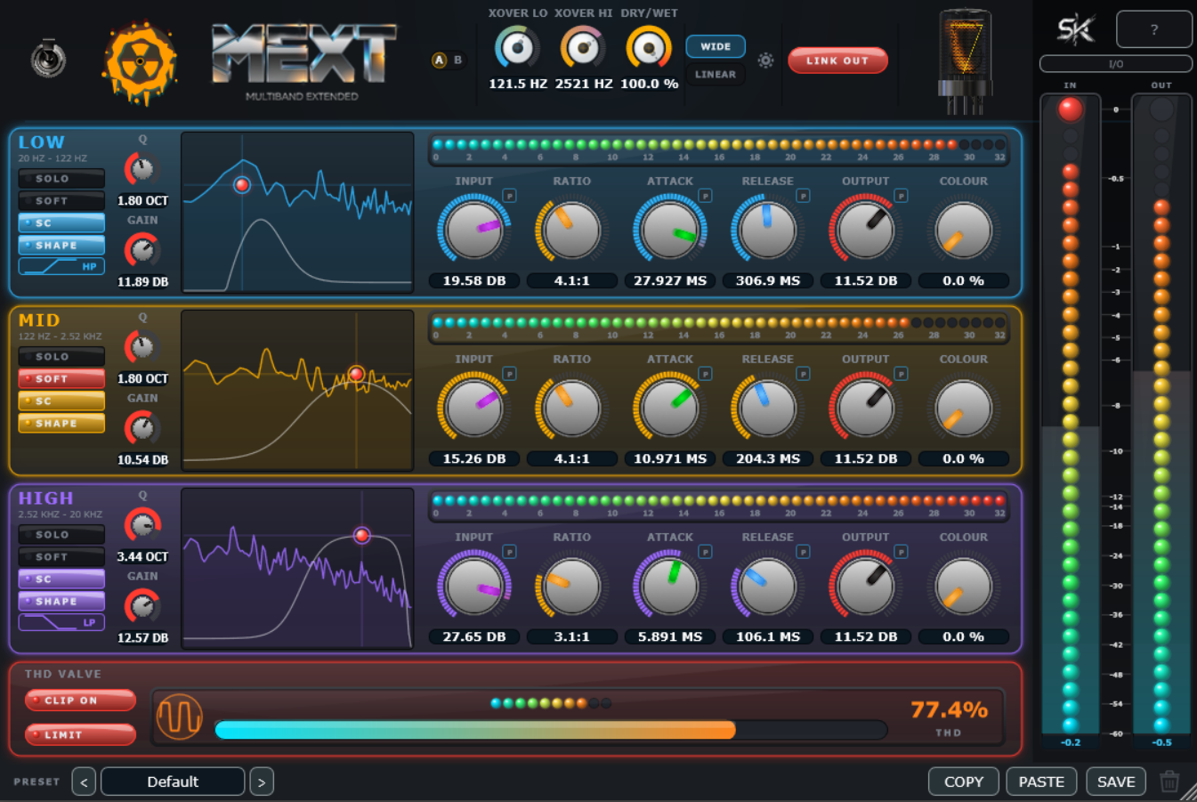
Task: Open help with the question mark button
Action: coord(1153,29)
